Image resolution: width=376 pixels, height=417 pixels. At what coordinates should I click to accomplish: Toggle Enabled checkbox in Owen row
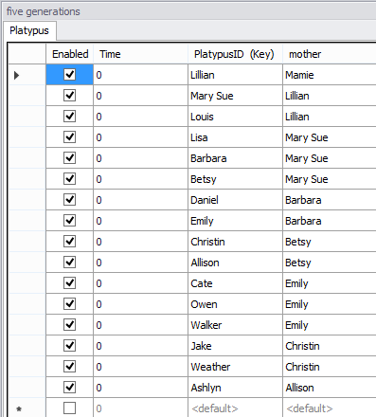tap(69, 304)
